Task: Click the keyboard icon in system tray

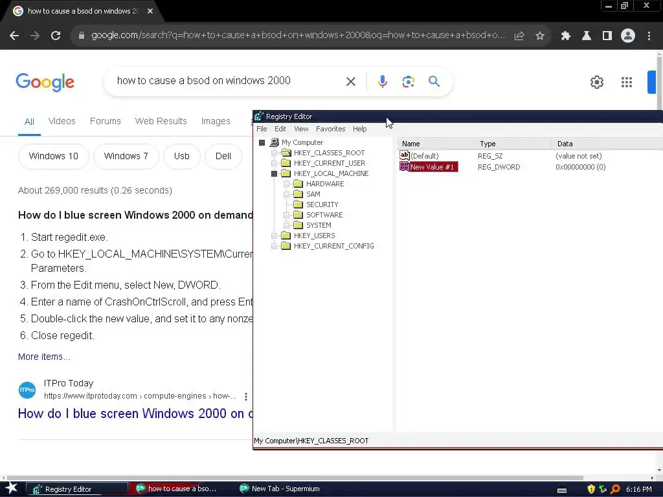Action: coord(562,491)
